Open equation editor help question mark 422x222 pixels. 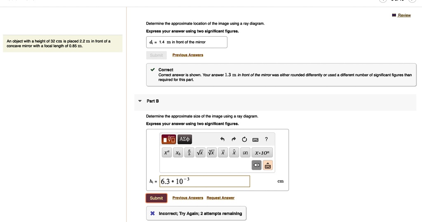pyautogui.click(x=267, y=139)
